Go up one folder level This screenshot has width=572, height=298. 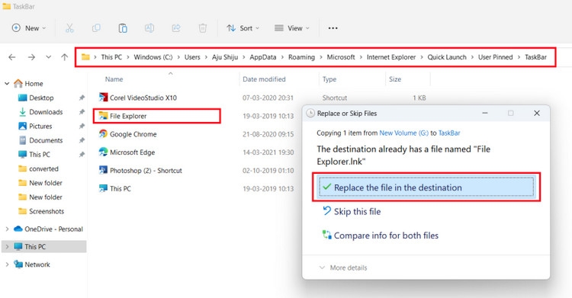point(65,57)
